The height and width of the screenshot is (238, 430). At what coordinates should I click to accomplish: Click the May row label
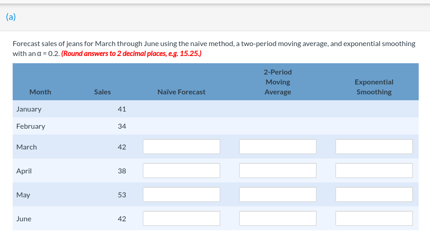coord(24,195)
